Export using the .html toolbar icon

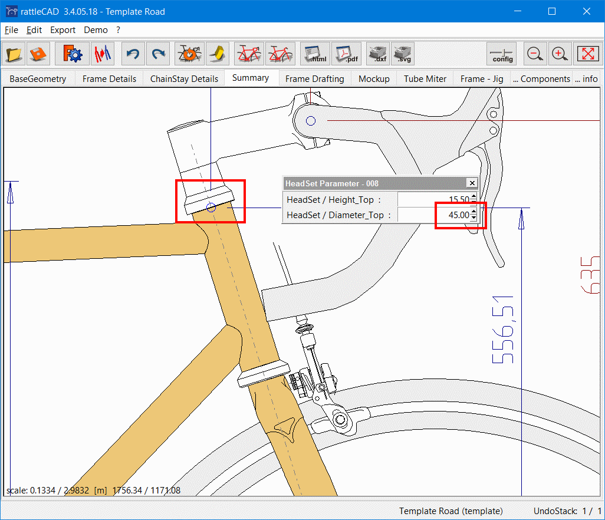point(315,54)
